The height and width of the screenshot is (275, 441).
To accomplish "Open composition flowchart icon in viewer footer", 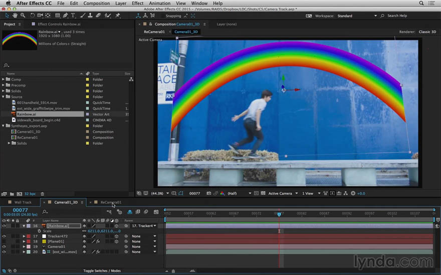I will tap(346, 193).
